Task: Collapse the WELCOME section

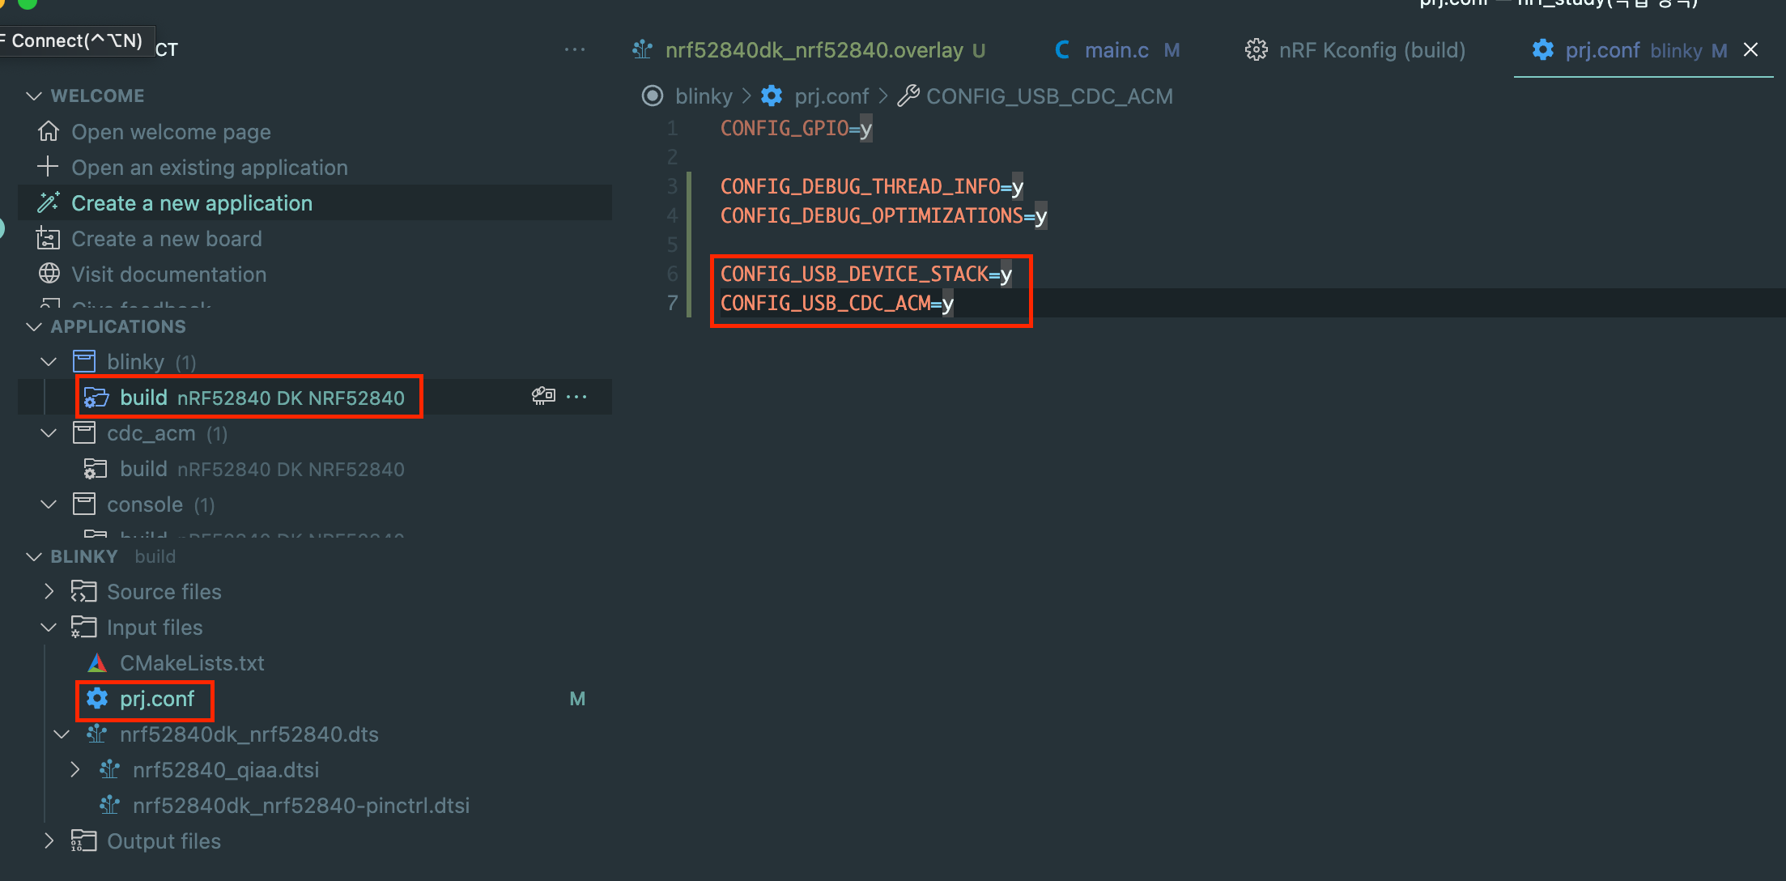Action: coord(34,96)
